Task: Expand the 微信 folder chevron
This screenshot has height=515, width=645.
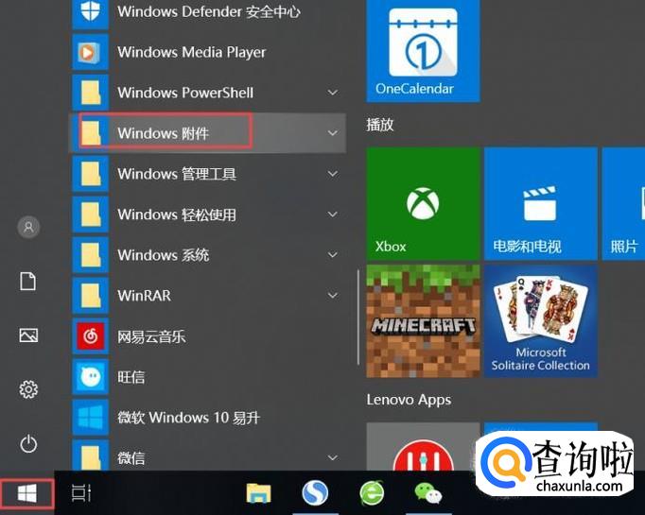Action: [332, 457]
